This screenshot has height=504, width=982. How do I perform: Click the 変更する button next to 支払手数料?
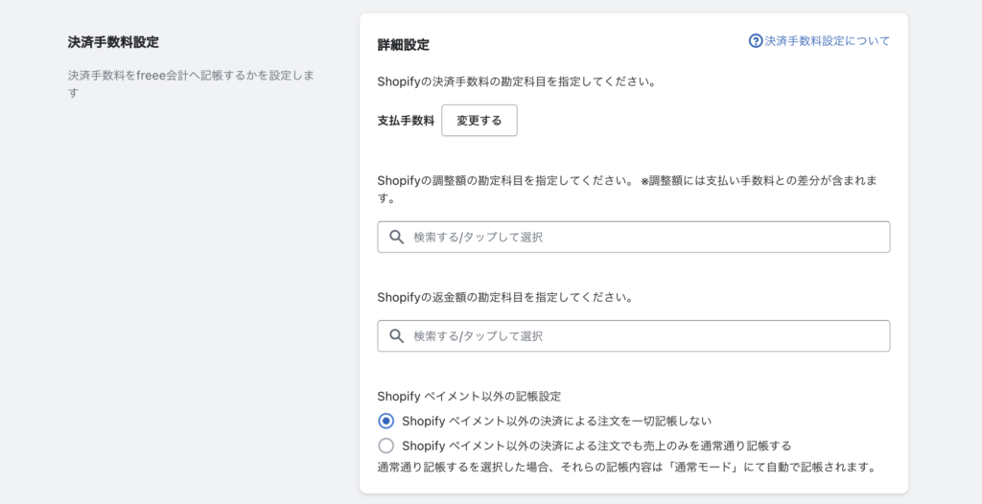coord(479,120)
